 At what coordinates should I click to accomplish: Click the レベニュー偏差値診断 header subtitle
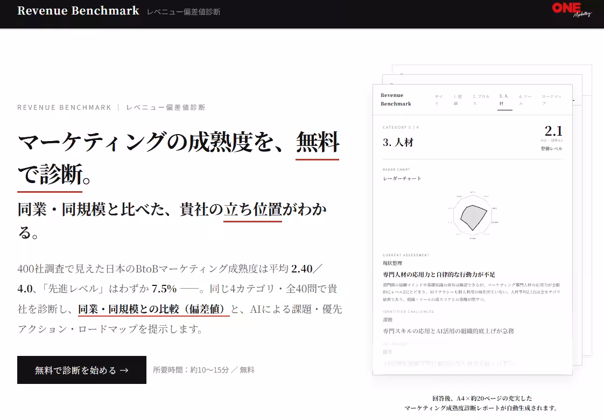[x=184, y=12]
